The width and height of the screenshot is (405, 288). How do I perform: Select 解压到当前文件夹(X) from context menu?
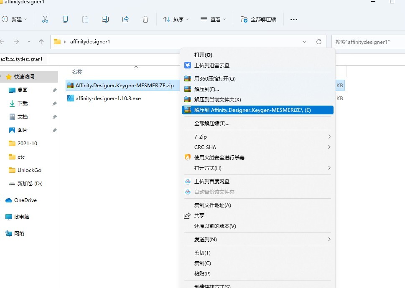pyautogui.click(x=217, y=100)
